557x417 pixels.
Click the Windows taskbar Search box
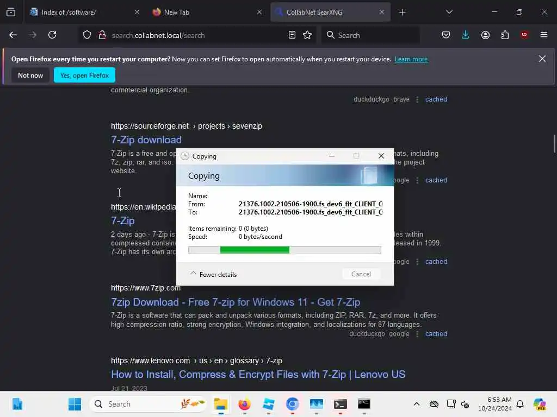pyautogui.click(x=148, y=404)
